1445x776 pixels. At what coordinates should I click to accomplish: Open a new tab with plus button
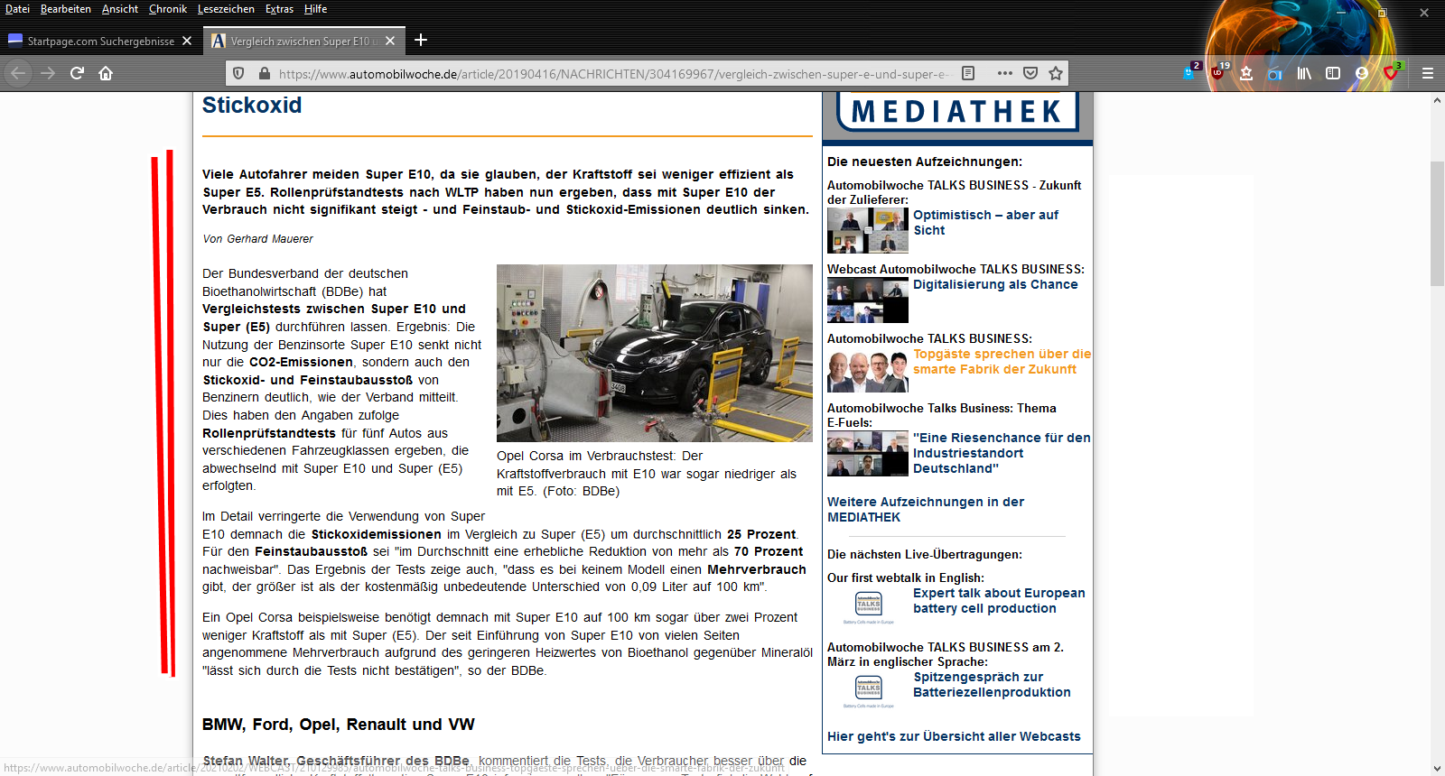click(x=421, y=40)
